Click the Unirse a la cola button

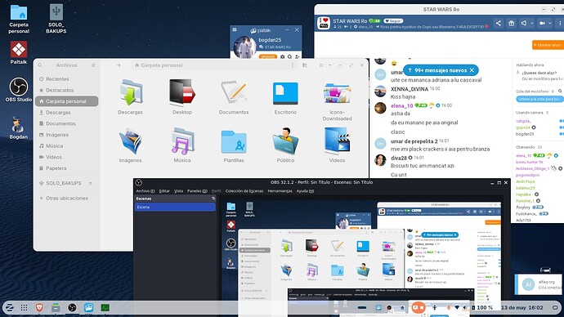pyautogui.click(x=539, y=99)
